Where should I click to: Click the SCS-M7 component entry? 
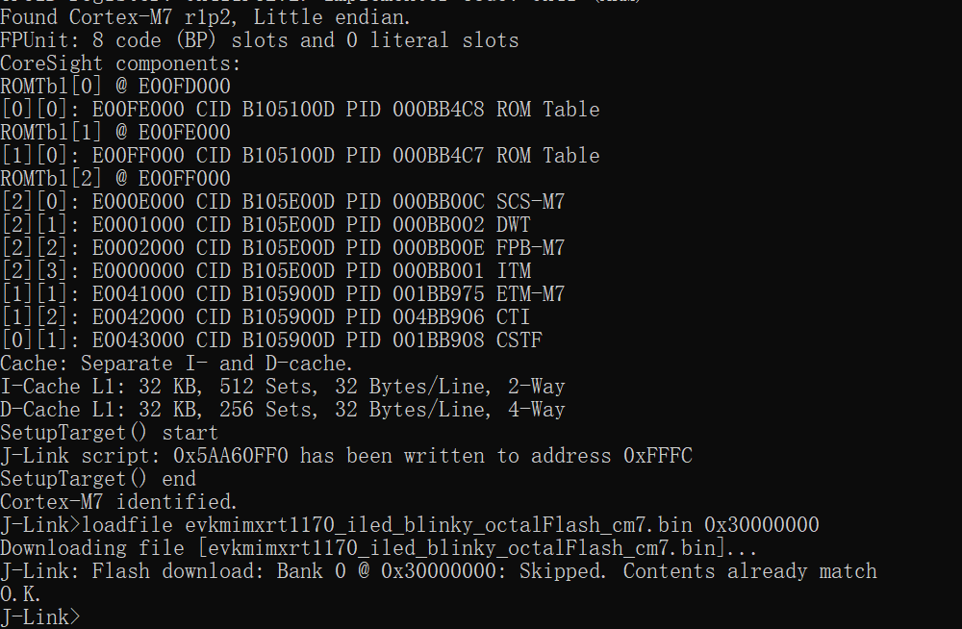[530, 202]
